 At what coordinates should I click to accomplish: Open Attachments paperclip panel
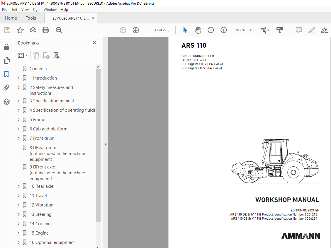pos(6,87)
